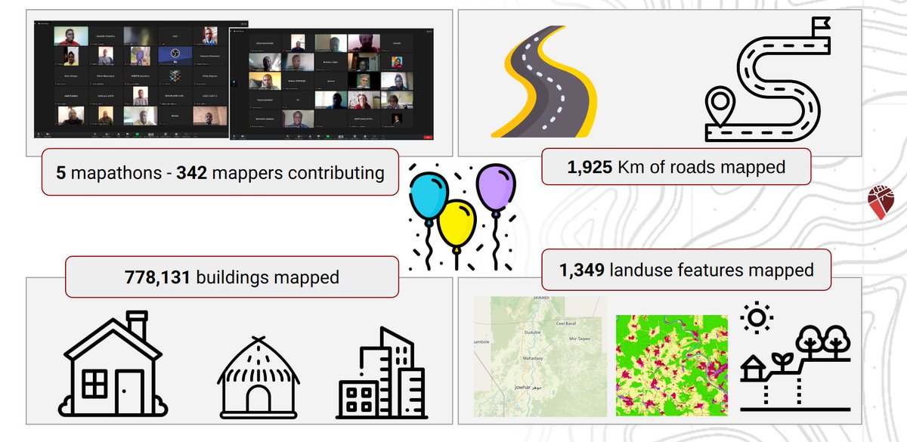This screenshot has height=442, width=907.
Task: Open the OpenStreetMap thumbnail of Jowhar area
Action: coord(540,356)
